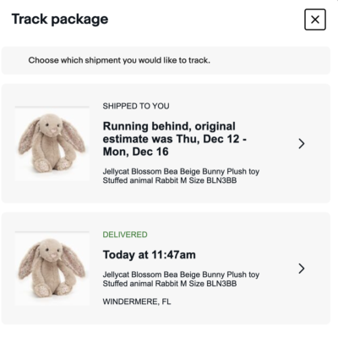Screen dimensions: 338x338
Task: Click the WINDERMERE, FL location text
Action: (137, 302)
